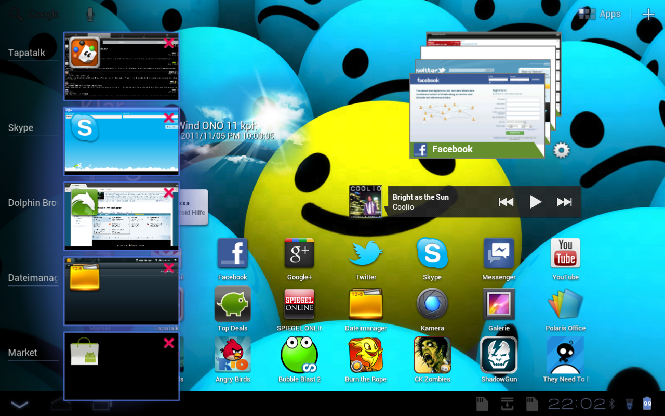Select Tapatalk label in recents list
Image resolution: width=665 pixels, height=416 pixels.
(27, 53)
